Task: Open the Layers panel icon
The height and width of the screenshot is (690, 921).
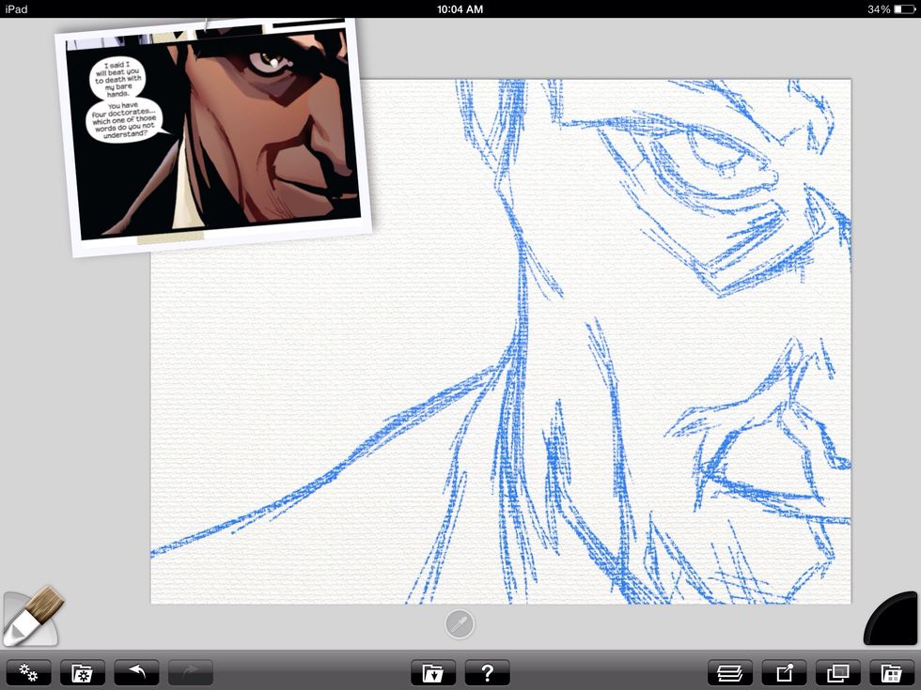Action: [731, 672]
